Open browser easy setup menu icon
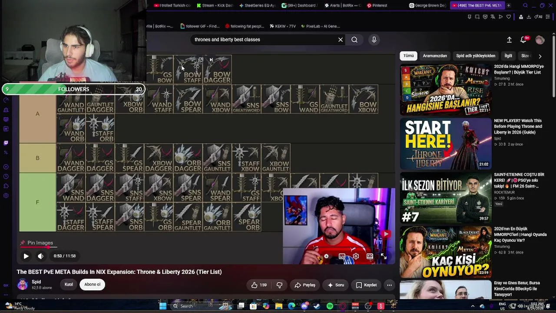Viewport: 556px width, 313px height. click(x=548, y=17)
